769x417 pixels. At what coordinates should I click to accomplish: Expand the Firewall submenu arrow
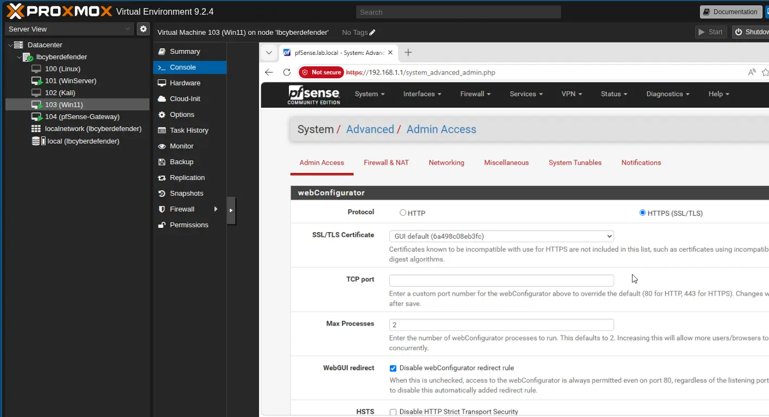click(x=216, y=209)
